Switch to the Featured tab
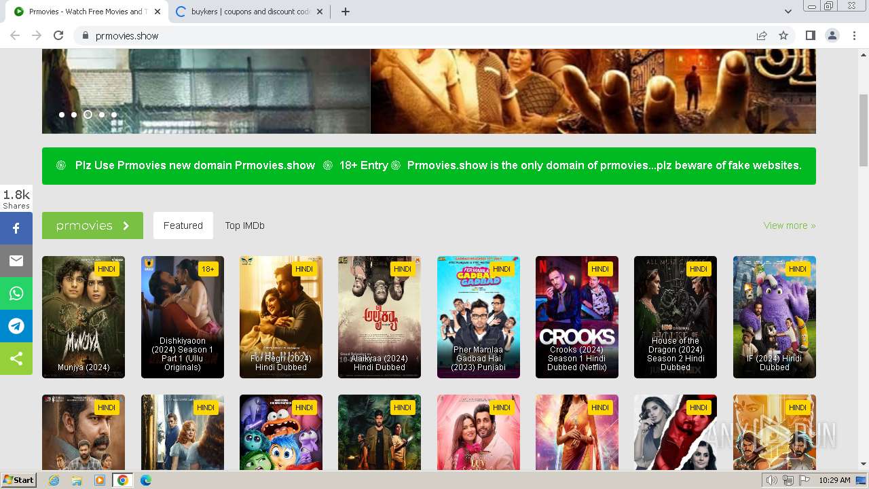 pos(183,225)
